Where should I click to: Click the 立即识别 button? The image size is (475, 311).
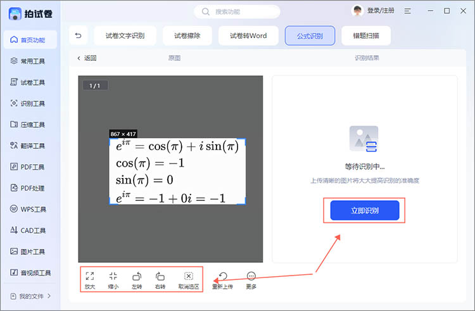coord(365,210)
